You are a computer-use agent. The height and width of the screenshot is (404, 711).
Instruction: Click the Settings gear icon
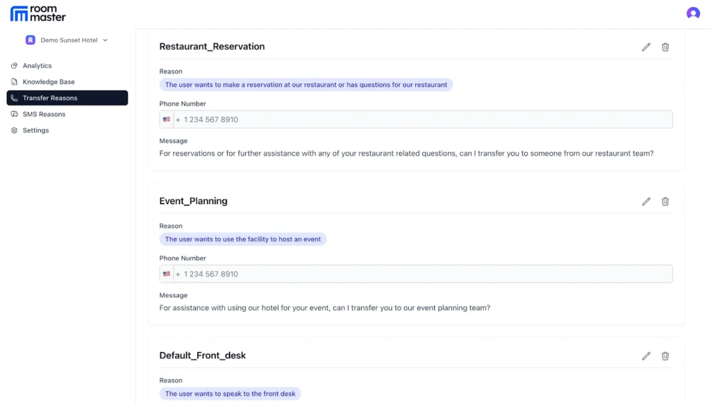click(x=15, y=130)
